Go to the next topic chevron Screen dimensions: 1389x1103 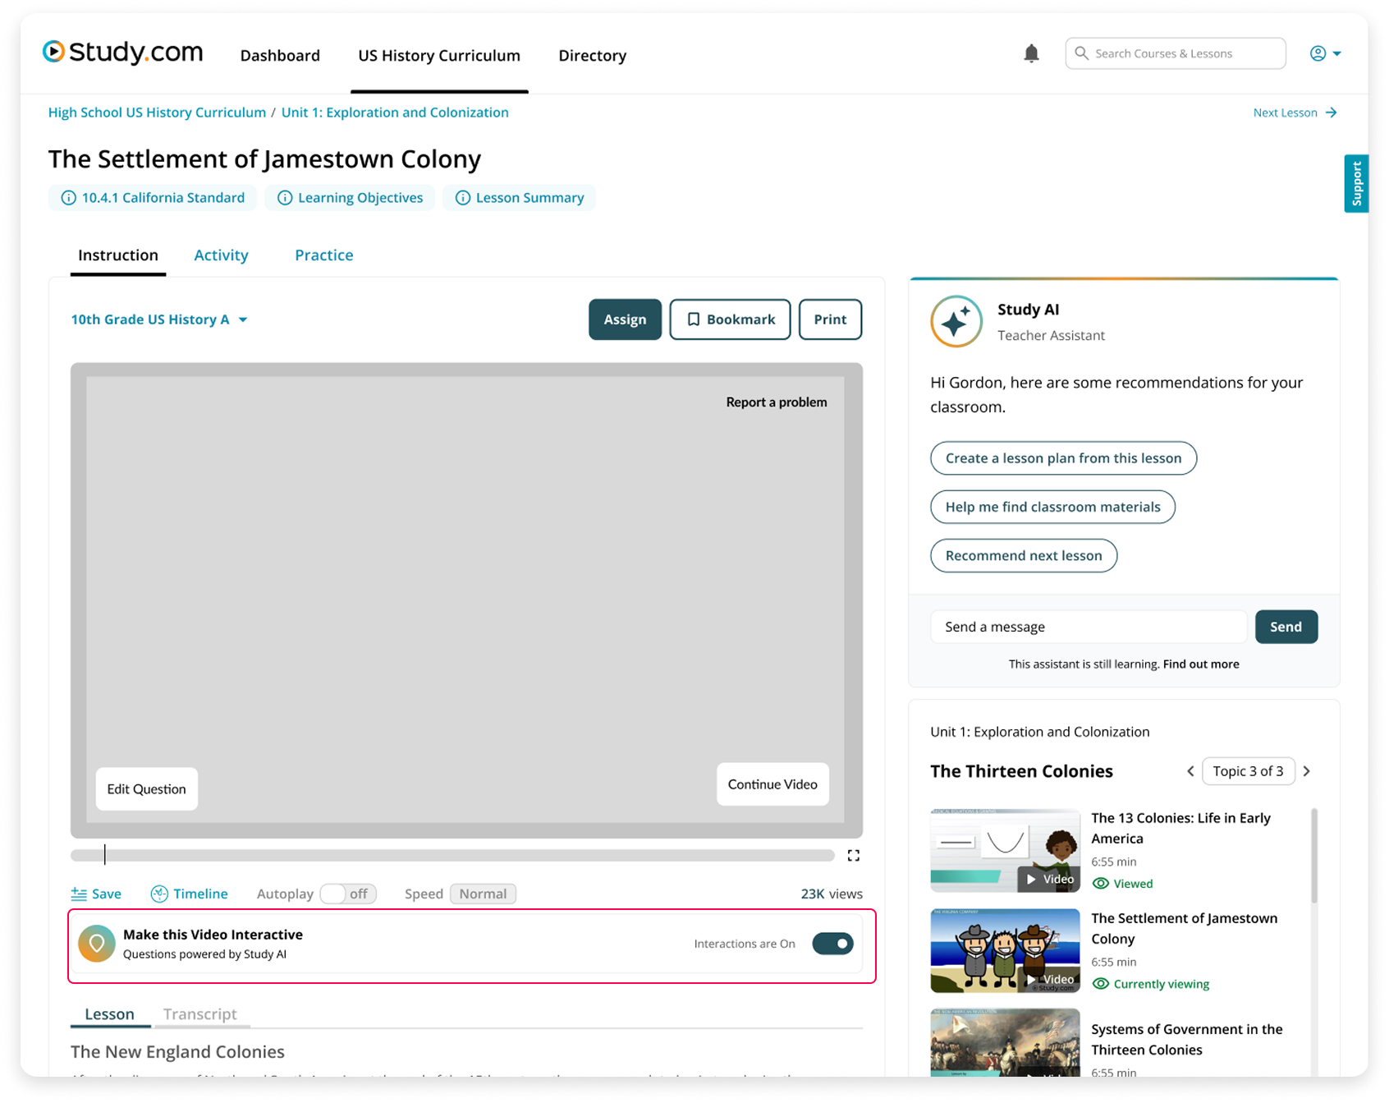click(x=1307, y=771)
